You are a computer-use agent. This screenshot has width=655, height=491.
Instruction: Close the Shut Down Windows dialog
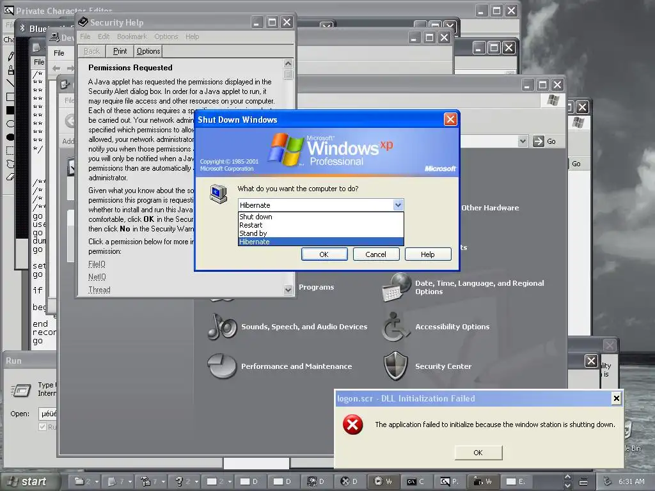[x=450, y=120]
